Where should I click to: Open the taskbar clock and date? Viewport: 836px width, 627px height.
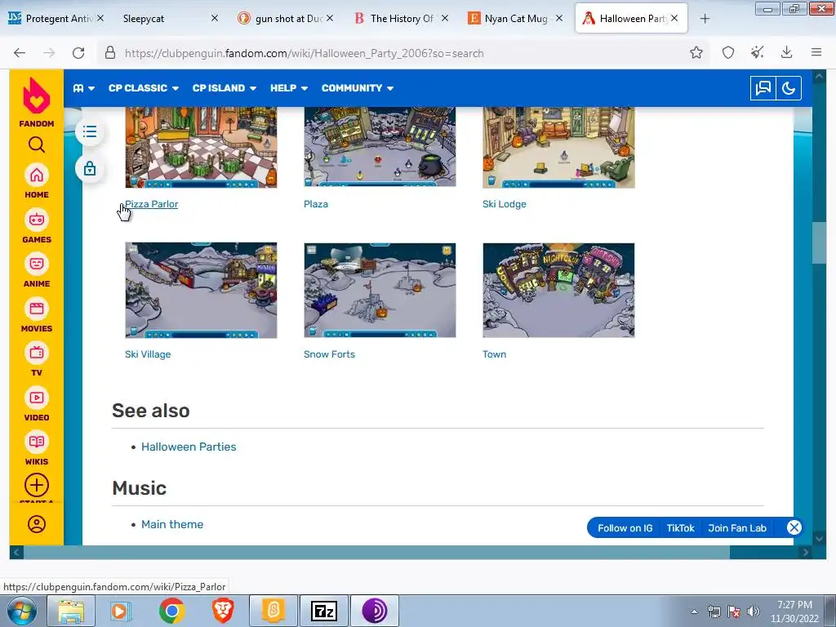794,611
